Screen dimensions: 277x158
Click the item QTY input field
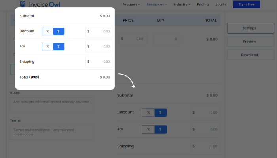point(167,39)
